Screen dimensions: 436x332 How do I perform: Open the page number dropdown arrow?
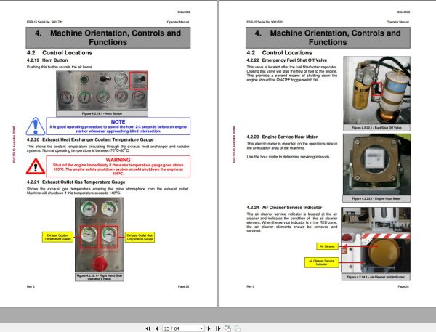click(201, 328)
